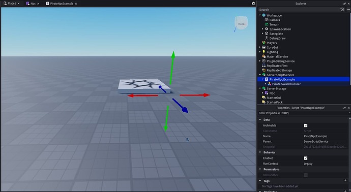Click the Filter Properties field
The image size is (351, 192).
tap(303, 113)
